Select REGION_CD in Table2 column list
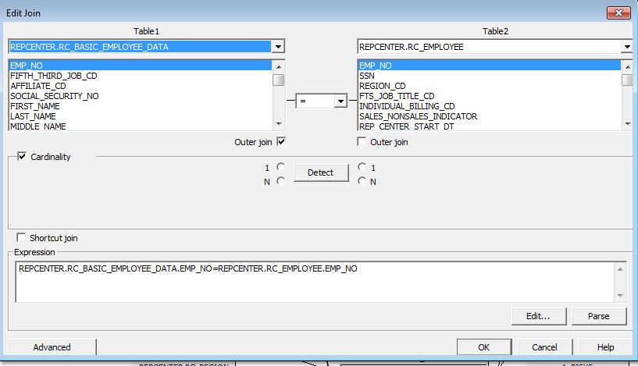 coord(383,86)
